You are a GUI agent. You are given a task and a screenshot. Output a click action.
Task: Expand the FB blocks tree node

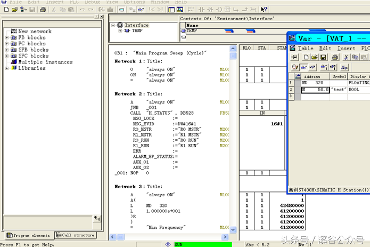pyautogui.click(x=6, y=38)
